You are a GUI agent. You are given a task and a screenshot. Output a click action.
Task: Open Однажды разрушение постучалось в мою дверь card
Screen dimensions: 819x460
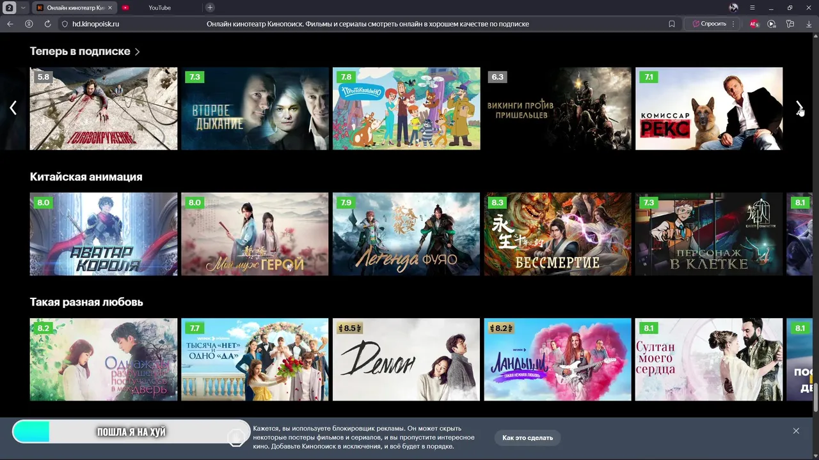[104, 359]
